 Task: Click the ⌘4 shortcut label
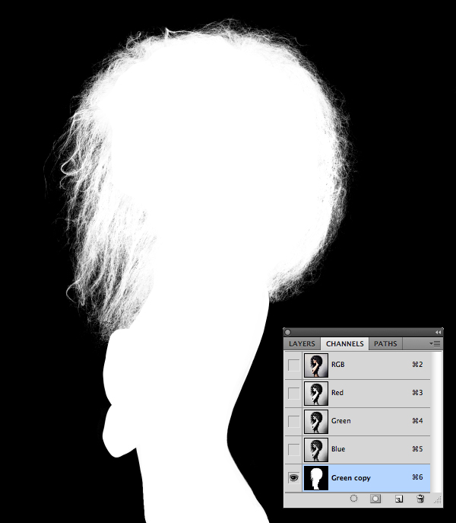tap(417, 420)
